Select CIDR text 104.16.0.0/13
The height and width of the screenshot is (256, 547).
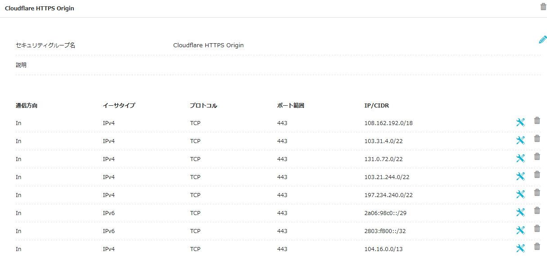384,249
